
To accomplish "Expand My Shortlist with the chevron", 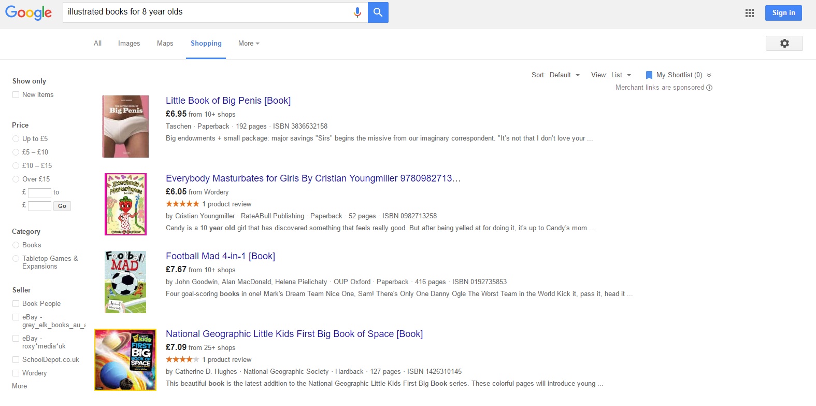I will (709, 75).
